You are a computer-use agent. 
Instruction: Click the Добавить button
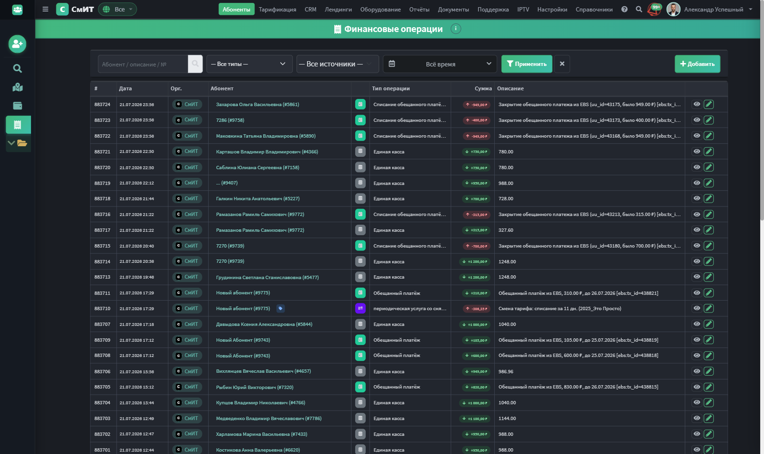pos(697,64)
